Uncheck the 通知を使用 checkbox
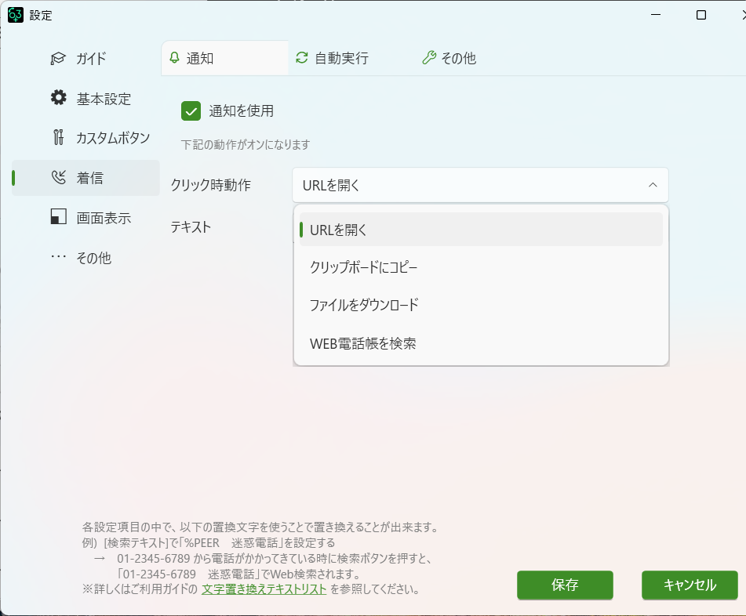746x616 pixels. [x=191, y=111]
